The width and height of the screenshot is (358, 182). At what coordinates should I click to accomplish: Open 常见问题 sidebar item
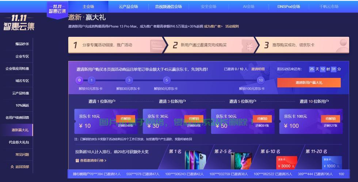tap(22, 154)
